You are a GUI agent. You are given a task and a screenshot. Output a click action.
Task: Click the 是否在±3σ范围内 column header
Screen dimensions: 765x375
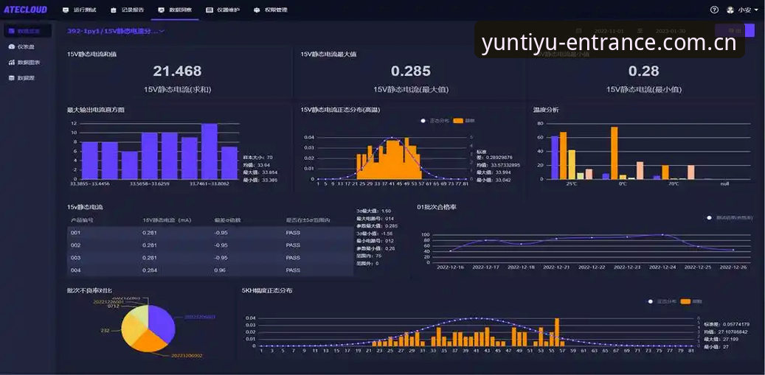308,220
